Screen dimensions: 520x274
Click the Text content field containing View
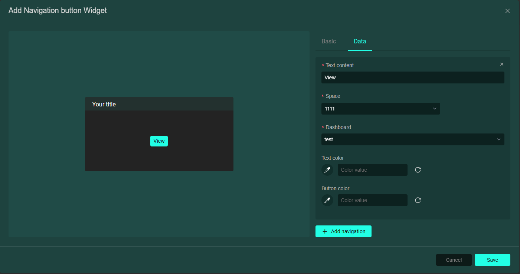(412, 77)
